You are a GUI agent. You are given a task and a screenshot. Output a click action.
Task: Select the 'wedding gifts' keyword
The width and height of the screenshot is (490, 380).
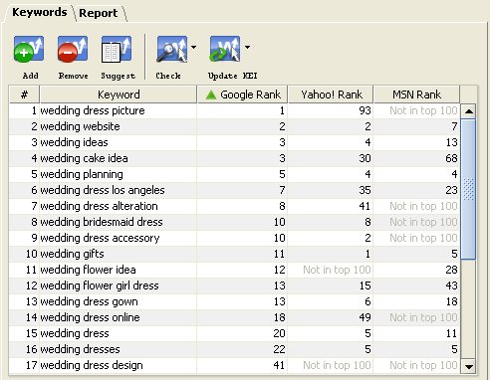(72, 254)
